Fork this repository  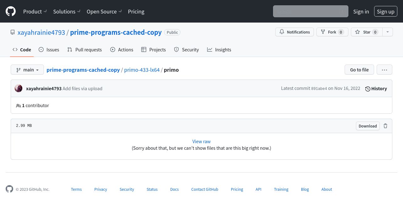point(332,32)
